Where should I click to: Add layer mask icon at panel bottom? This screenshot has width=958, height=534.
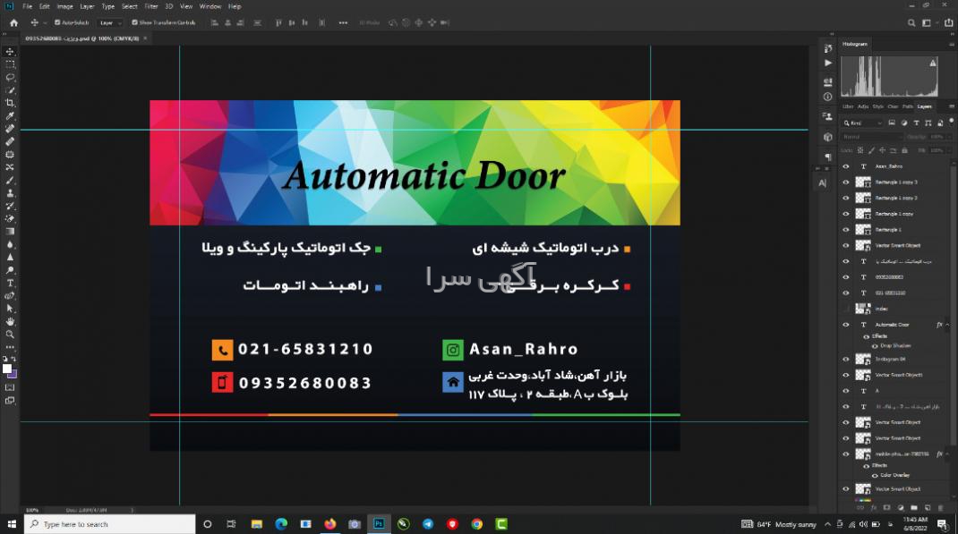click(x=886, y=507)
